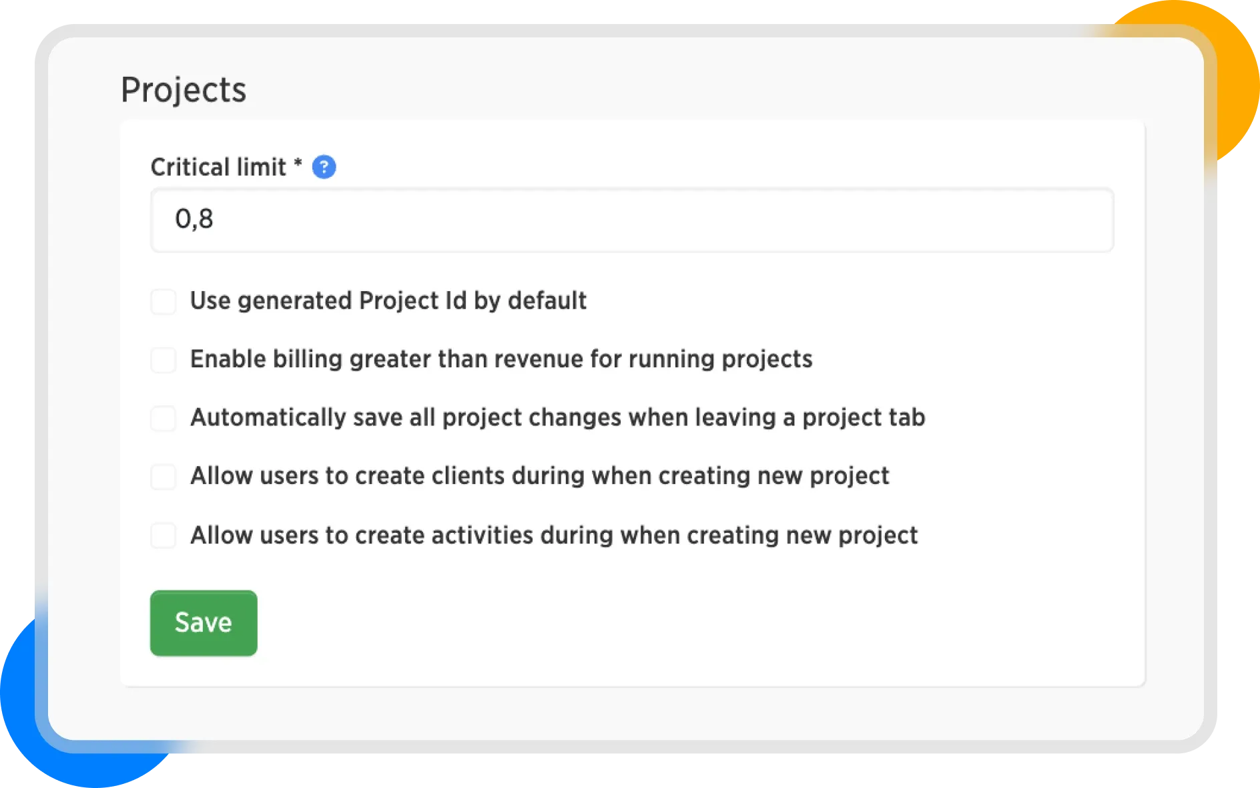Enable Use generated Project Id checkbox

(x=164, y=302)
